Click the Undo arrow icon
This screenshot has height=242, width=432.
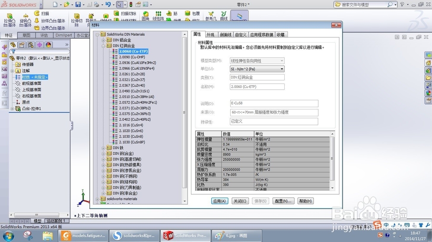(108, 4)
